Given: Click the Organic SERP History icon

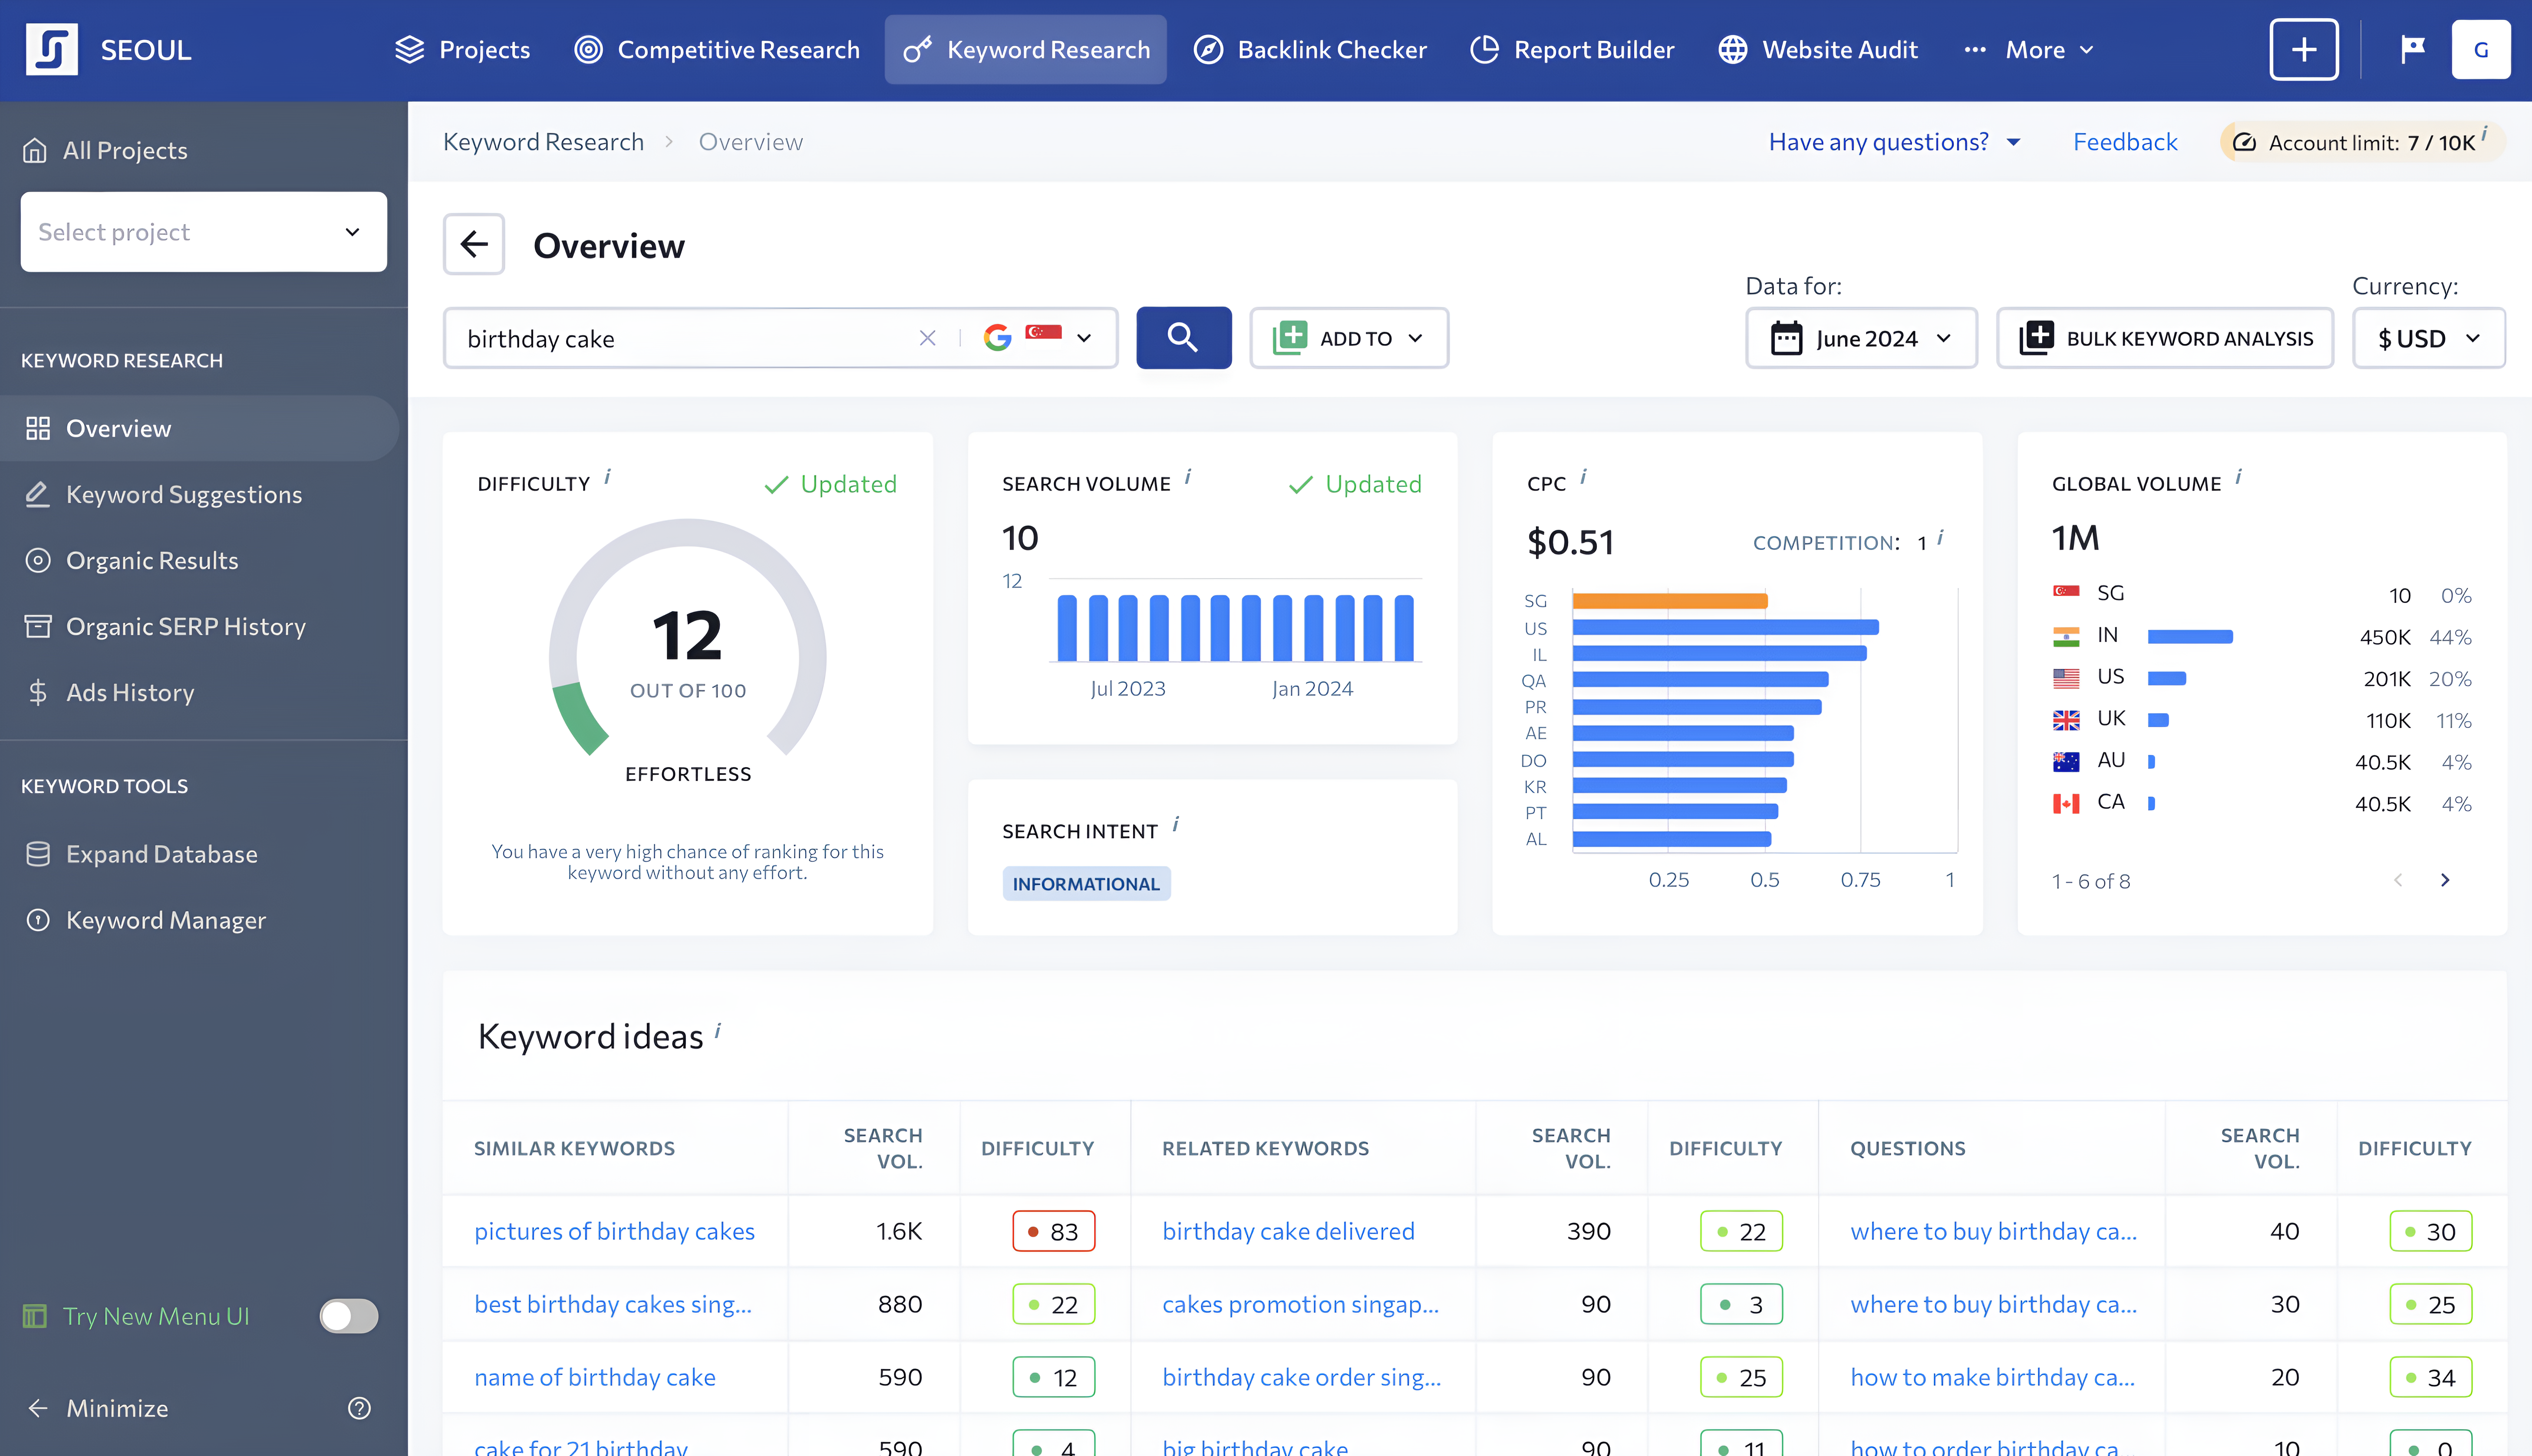Looking at the screenshot, I should [38, 626].
